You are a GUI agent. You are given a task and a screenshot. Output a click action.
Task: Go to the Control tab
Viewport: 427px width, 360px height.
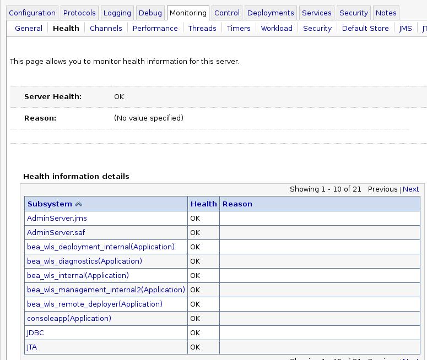click(x=227, y=13)
